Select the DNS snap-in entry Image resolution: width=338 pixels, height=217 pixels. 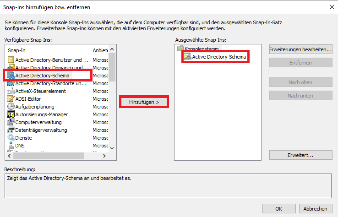[x=20, y=146]
